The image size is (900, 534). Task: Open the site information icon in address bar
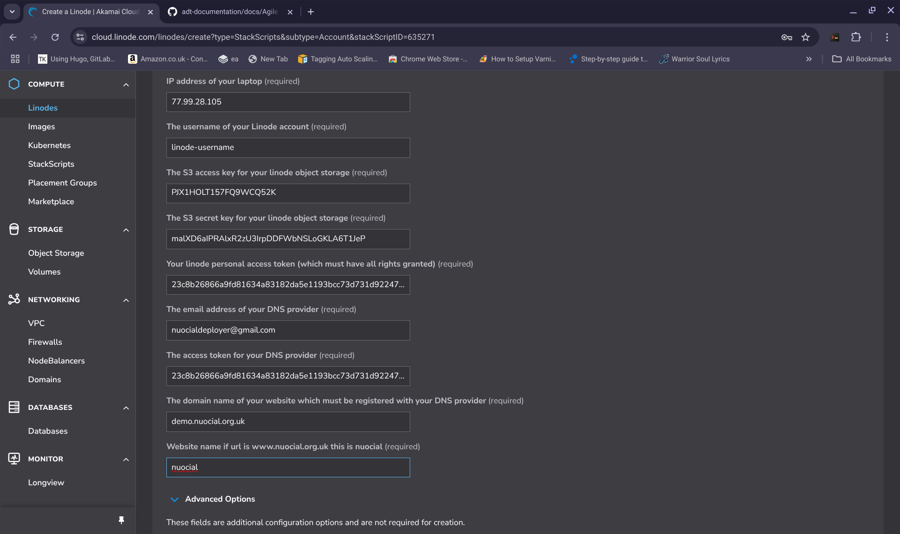pyautogui.click(x=80, y=37)
